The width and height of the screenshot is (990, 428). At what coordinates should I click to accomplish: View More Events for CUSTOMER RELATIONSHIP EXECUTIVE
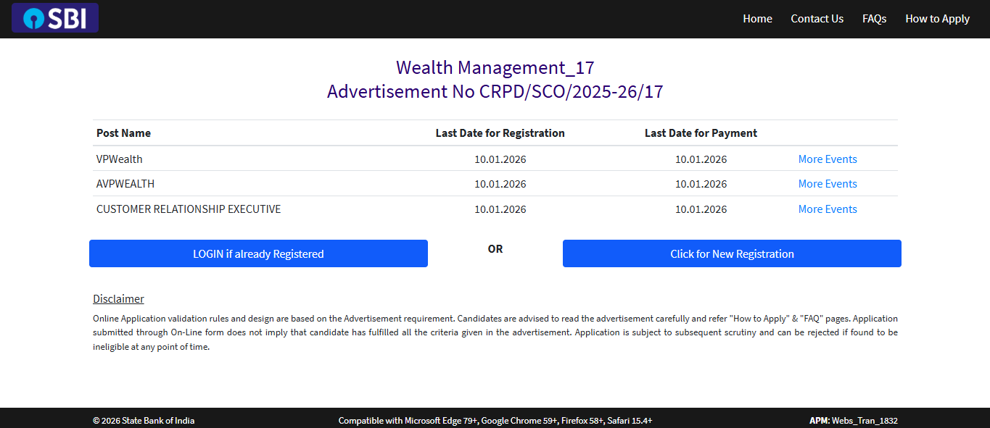[x=827, y=209]
